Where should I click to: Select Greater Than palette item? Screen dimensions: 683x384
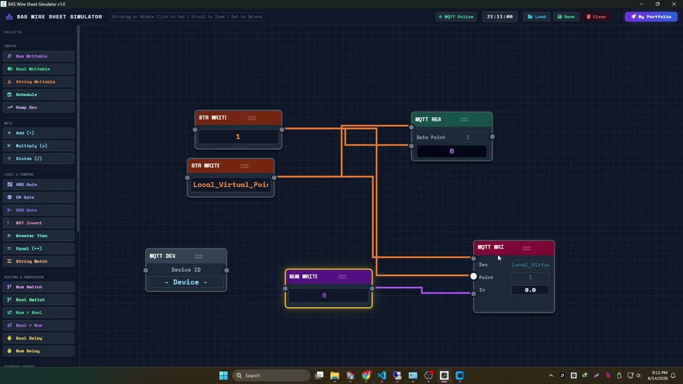[38, 236]
